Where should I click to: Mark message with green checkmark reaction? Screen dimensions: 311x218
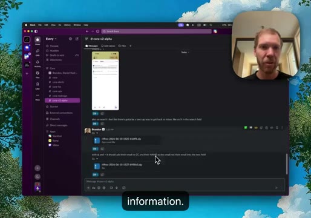tap(246, 128)
